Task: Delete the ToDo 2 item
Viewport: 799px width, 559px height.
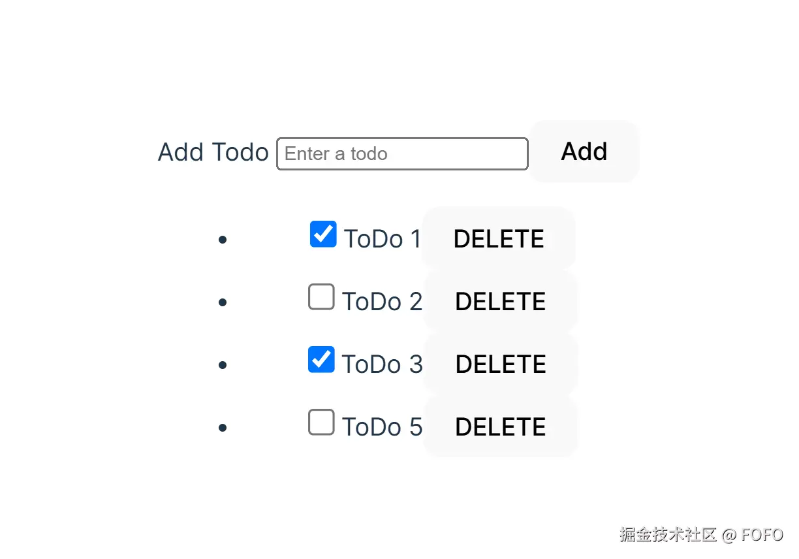Action: pos(500,301)
